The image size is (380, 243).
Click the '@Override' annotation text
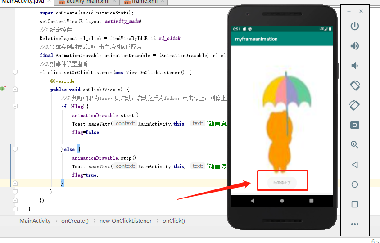(x=62, y=81)
